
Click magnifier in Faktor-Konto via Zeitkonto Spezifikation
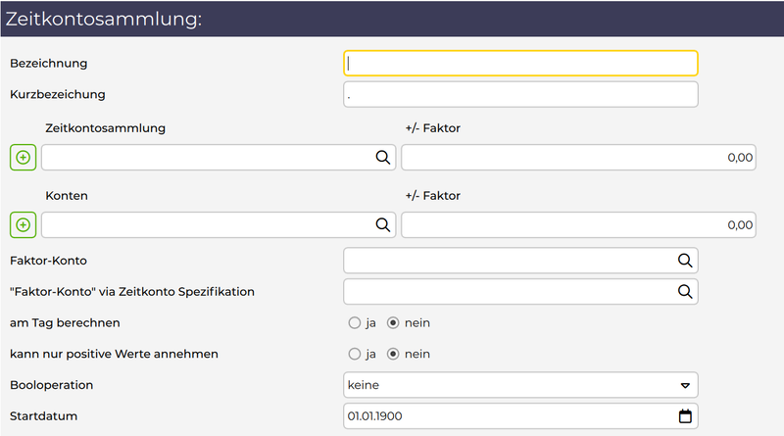coord(685,291)
